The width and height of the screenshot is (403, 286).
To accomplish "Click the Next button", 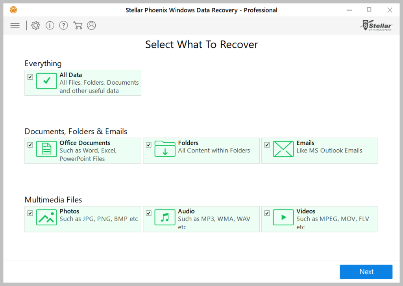I will tap(366, 271).
